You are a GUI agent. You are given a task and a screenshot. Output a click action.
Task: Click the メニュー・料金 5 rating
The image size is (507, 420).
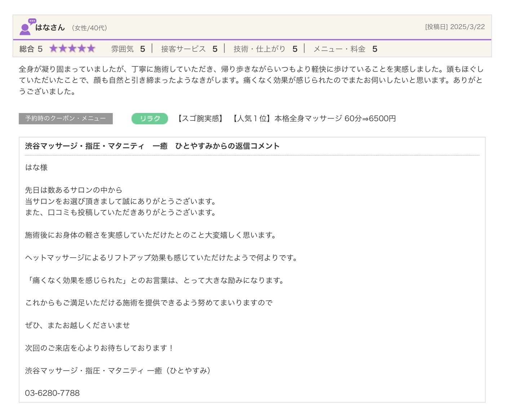point(345,49)
